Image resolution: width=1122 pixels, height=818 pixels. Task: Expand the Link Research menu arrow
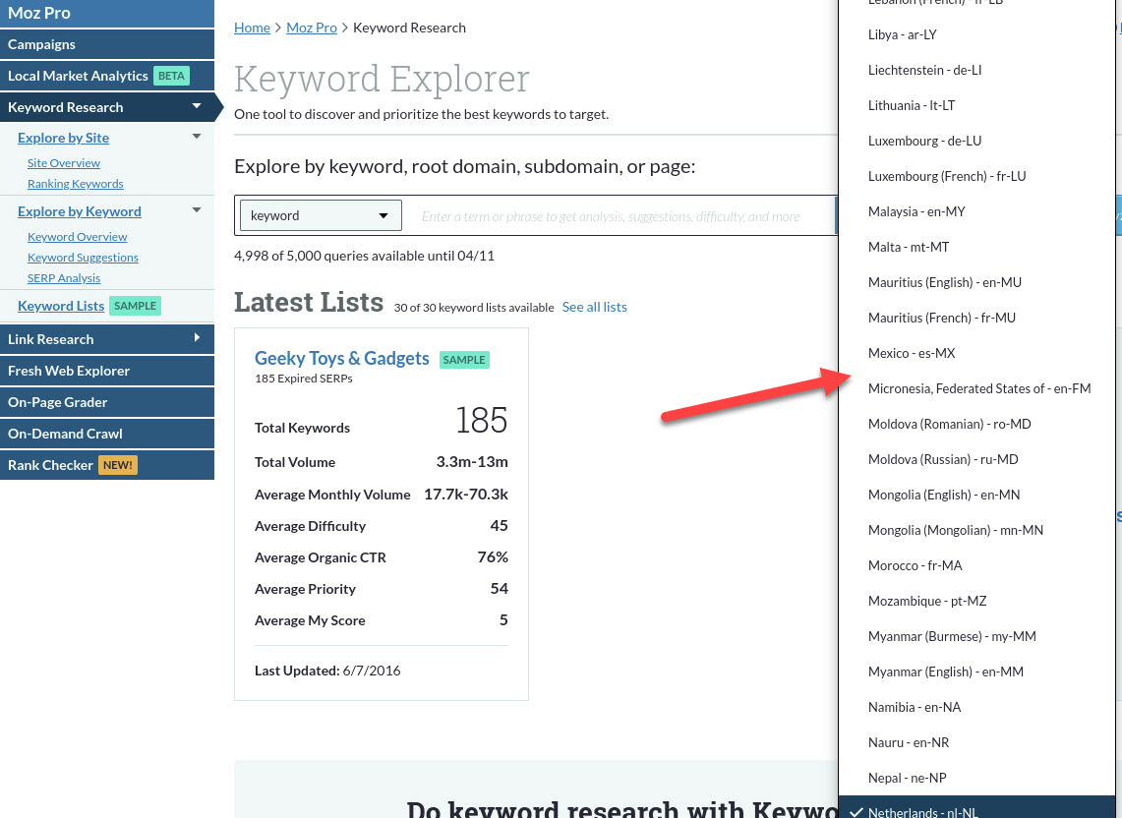(x=197, y=338)
